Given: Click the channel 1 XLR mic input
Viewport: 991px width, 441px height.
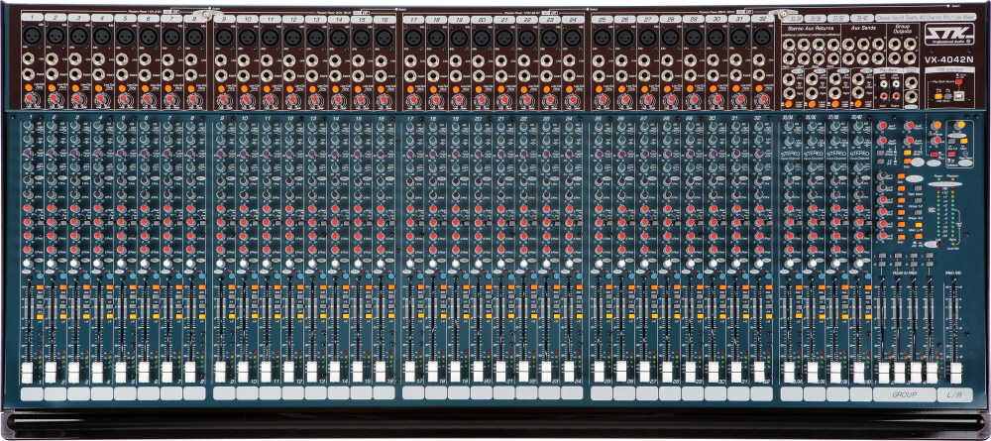Looking at the screenshot, I should pos(32,36).
